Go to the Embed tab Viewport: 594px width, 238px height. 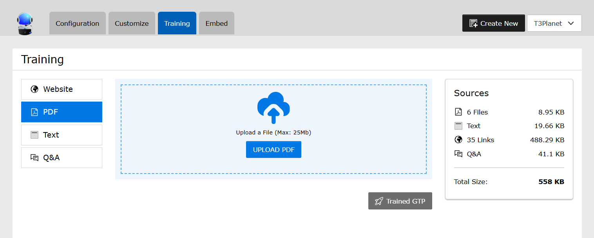[217, 23]
